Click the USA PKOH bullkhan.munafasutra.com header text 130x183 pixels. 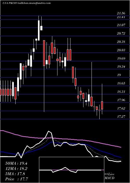point(27,3)
